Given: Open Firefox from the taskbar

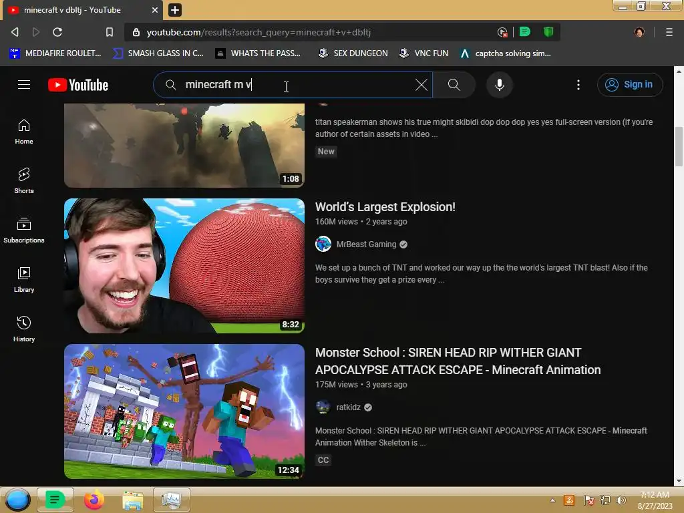Looking at the screenshot, I should point(94,500).
